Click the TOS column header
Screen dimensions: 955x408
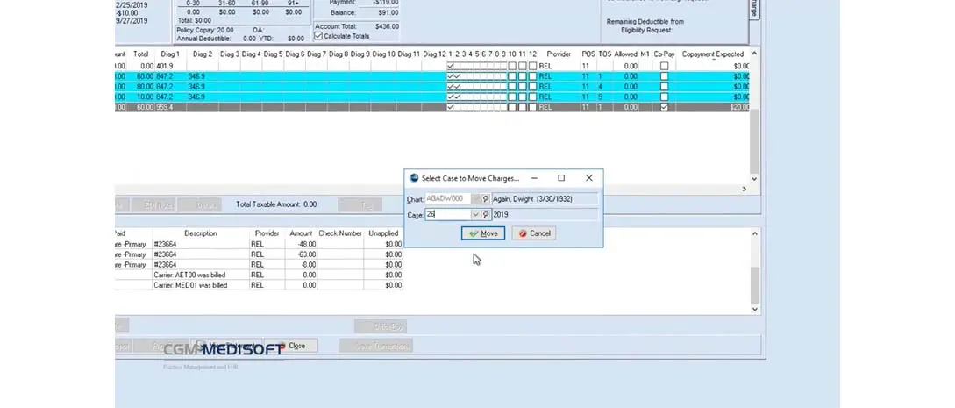604,54
